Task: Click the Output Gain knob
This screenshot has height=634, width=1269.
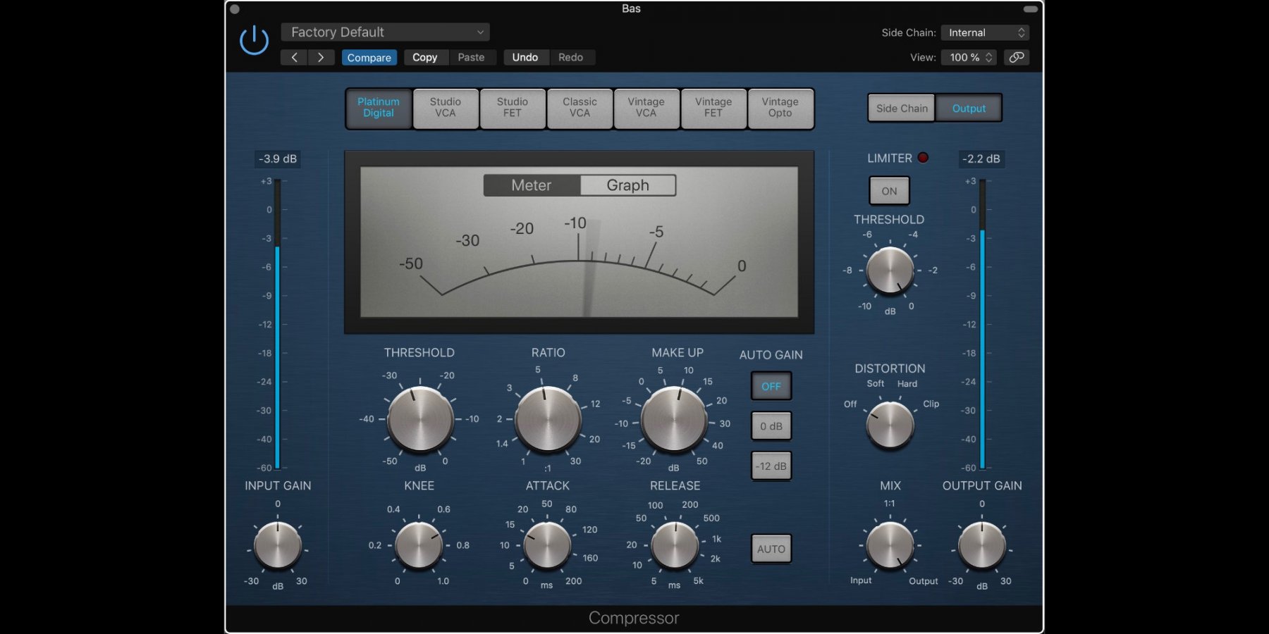Action: [x=981, y=546]
